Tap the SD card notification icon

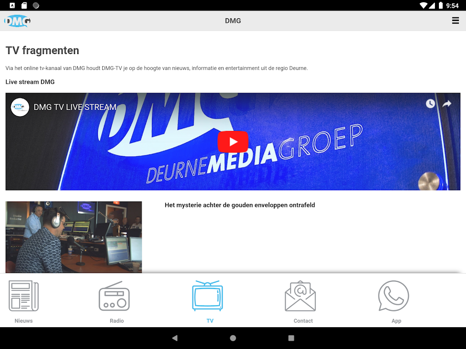point(24,5)
